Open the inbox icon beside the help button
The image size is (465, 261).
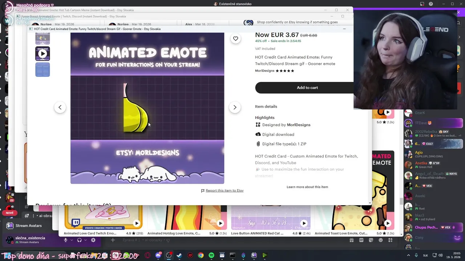(422, 4)
